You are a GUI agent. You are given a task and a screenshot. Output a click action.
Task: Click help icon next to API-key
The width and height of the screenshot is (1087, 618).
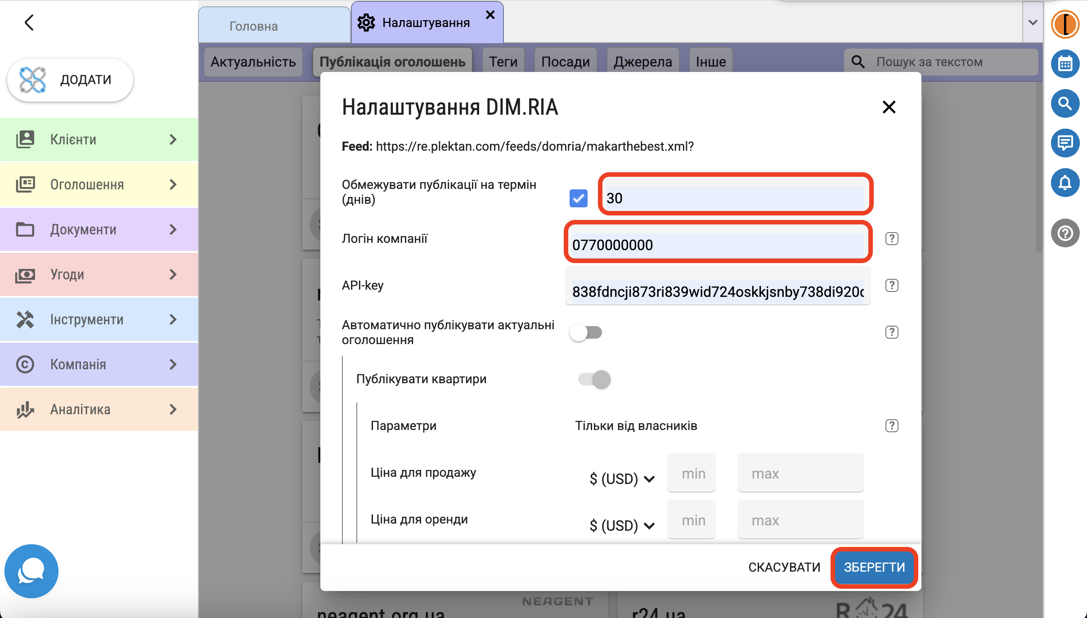click(x=891, y=285)
